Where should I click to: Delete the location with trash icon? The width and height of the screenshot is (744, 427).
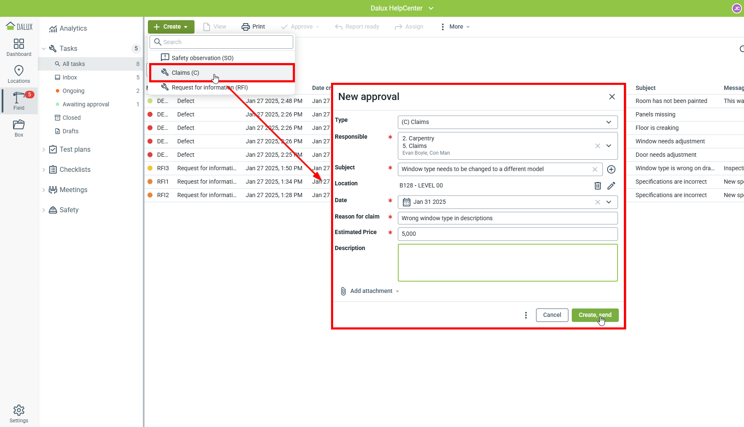coord(597,185)
